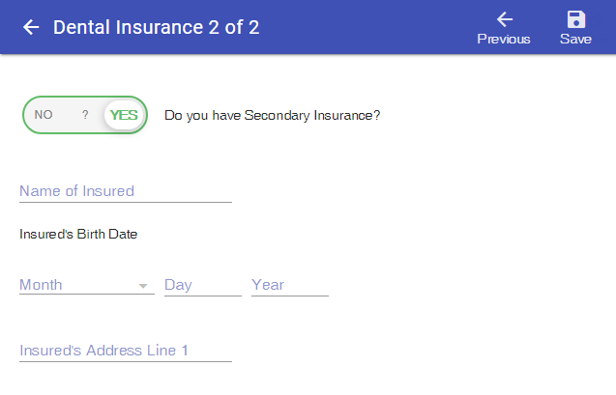Image resolution: width=616 pixels, height=395 pixels.
Task: Choose YES on Secondary Insurance toggle
Action: coord(124,115)
